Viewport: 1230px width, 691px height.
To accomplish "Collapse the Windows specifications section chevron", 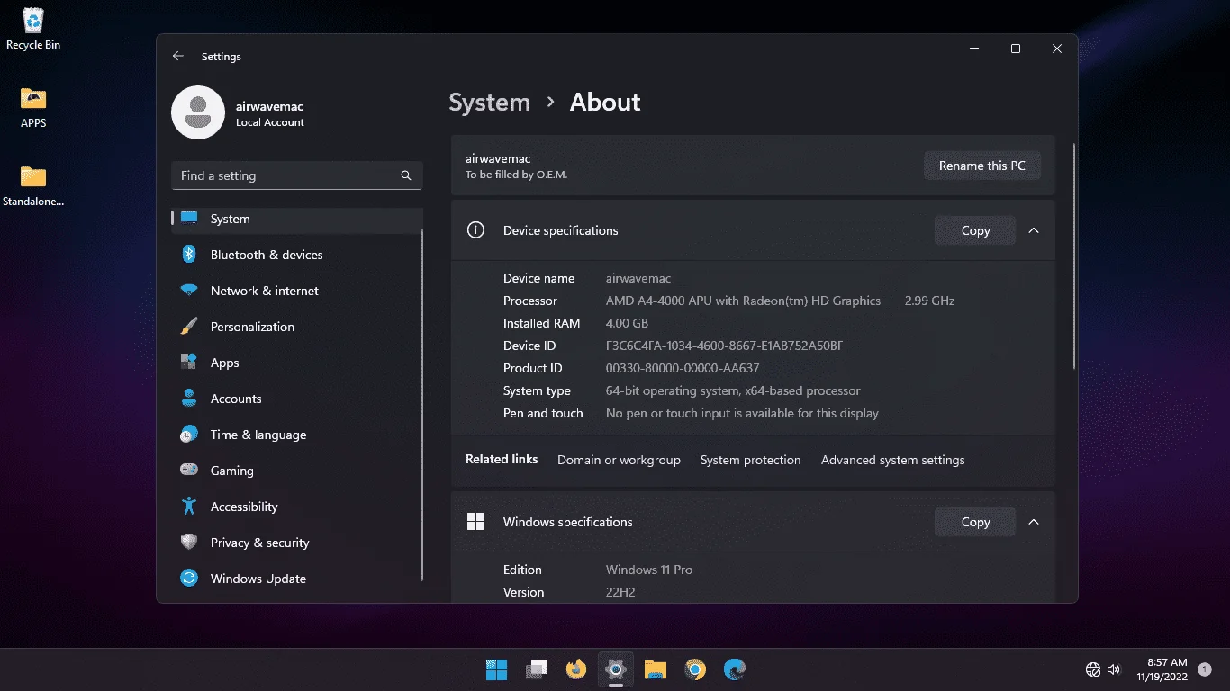I will tap(1034, 522).
